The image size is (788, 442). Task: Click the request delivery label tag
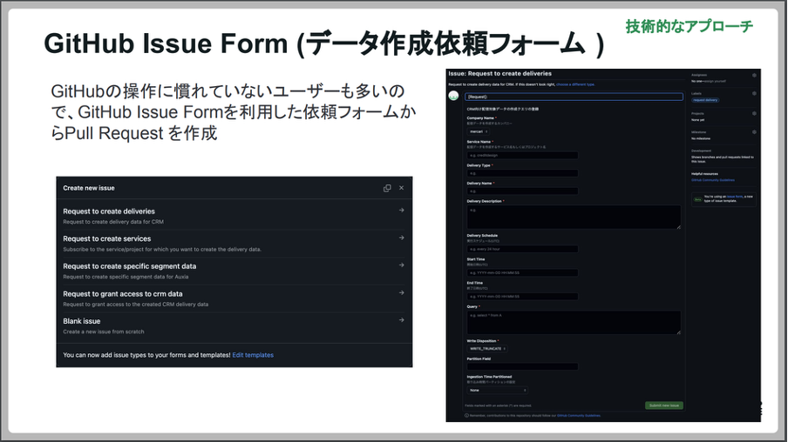coord(705,100)
